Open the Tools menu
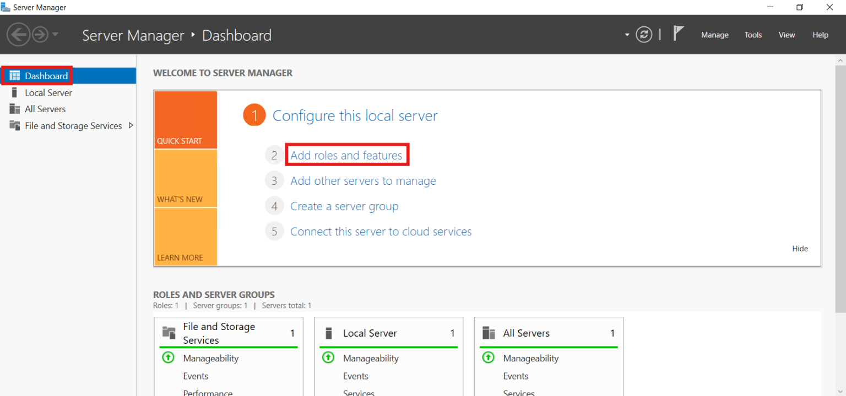 click(753, 35)
